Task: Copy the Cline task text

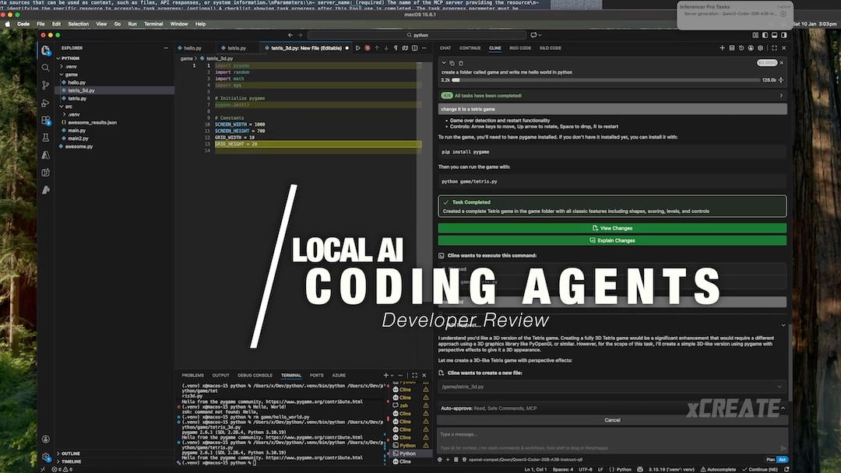Action: tap(452, 63)
